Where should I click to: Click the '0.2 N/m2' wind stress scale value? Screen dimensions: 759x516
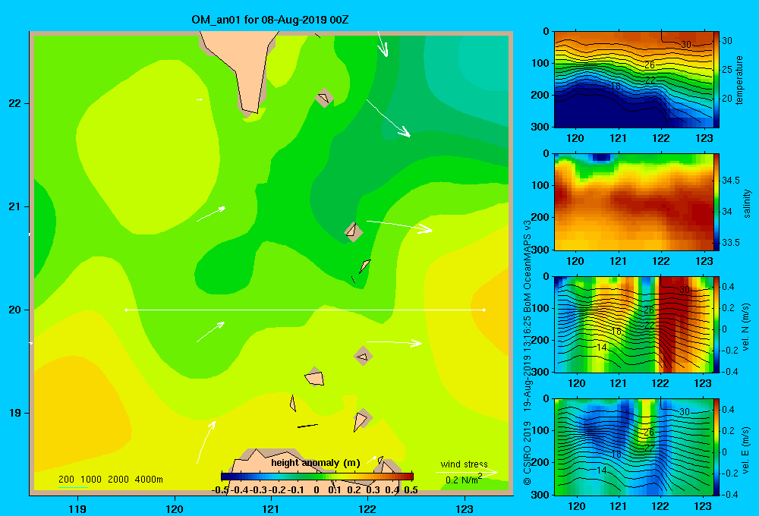464,480
